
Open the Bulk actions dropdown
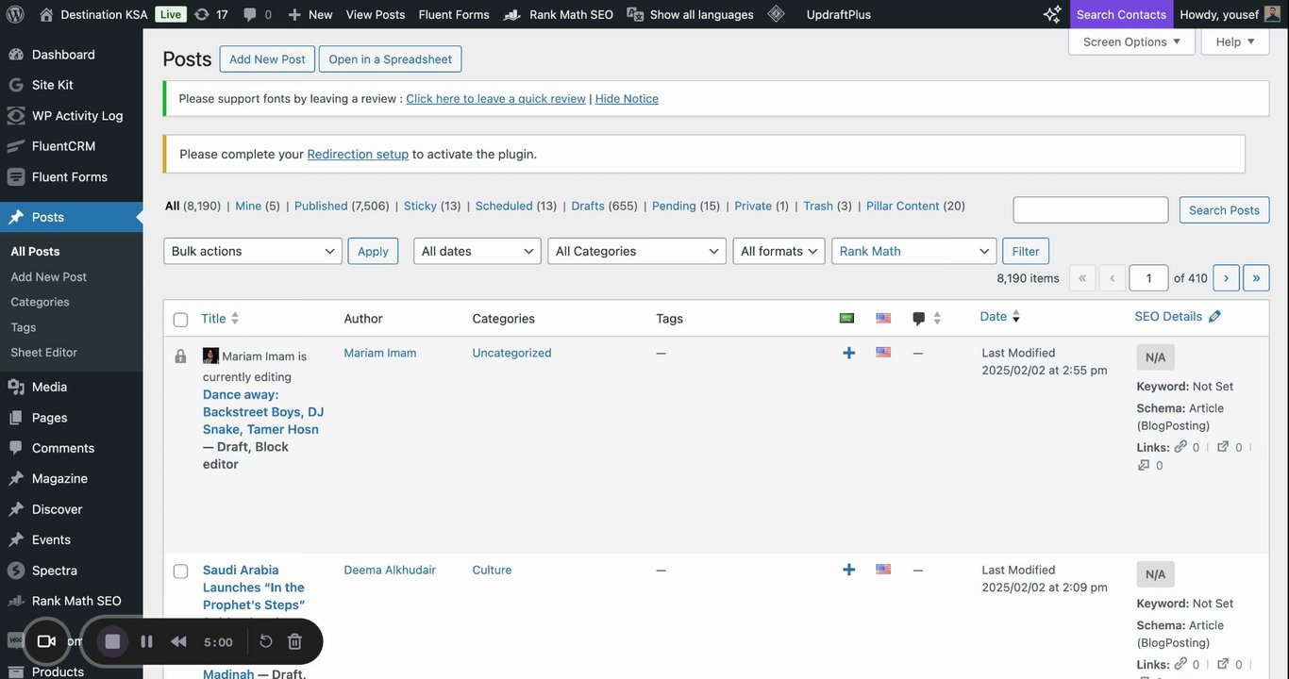(x=253, y=251)
